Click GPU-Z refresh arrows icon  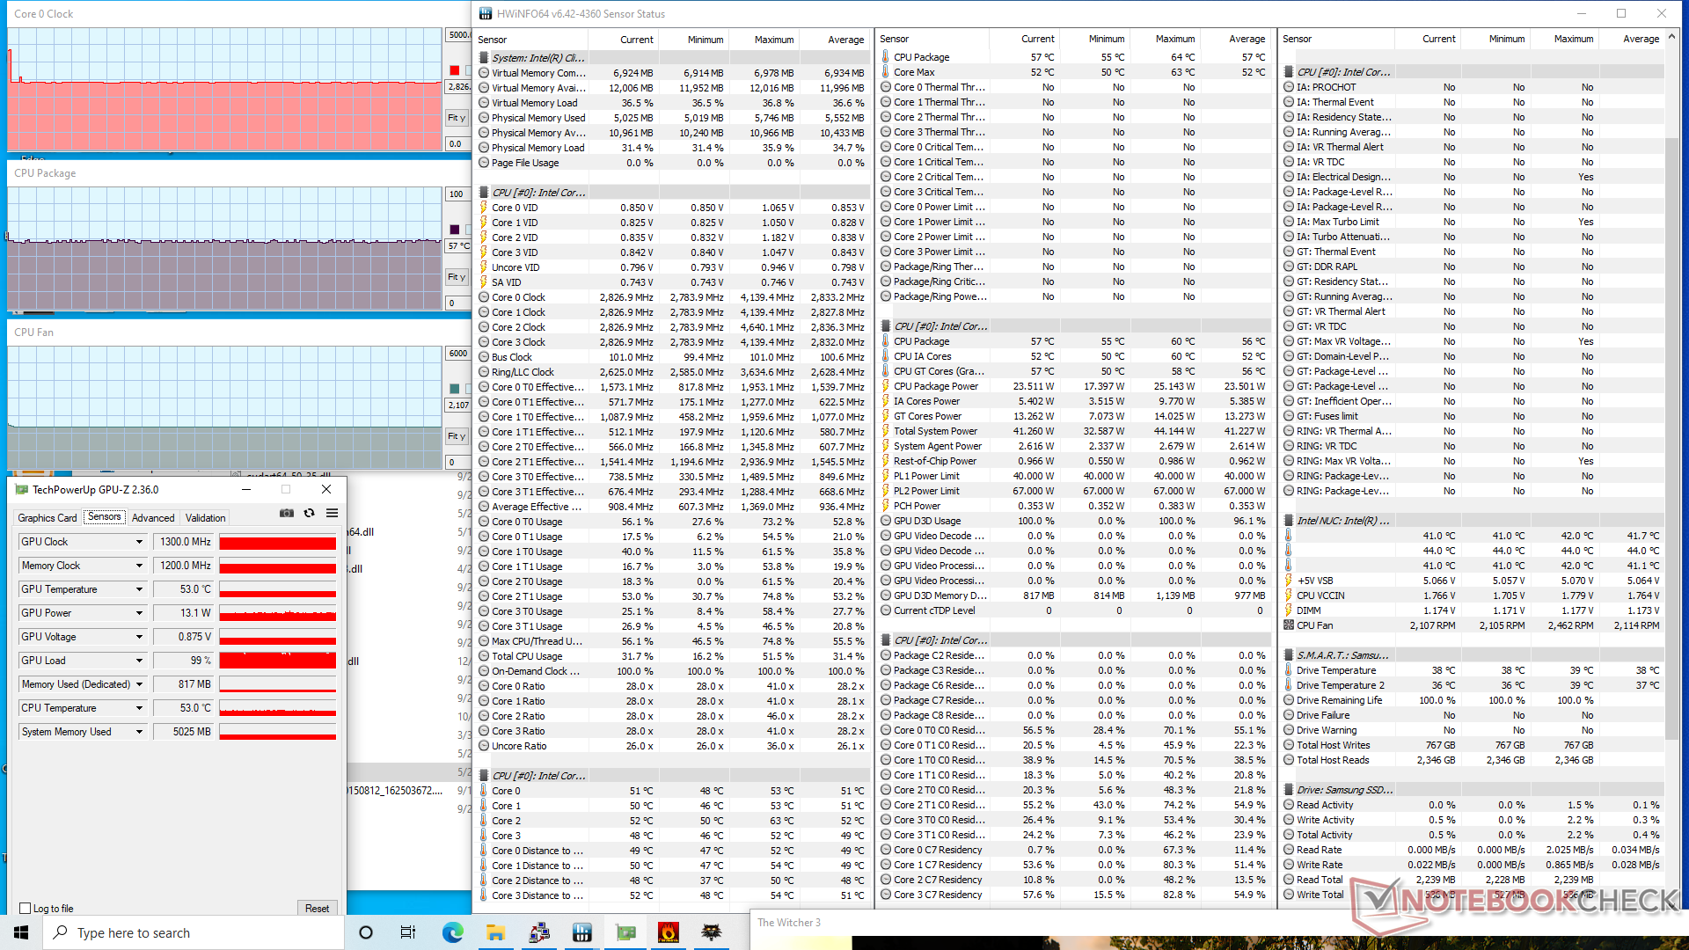tap(309, 513)
